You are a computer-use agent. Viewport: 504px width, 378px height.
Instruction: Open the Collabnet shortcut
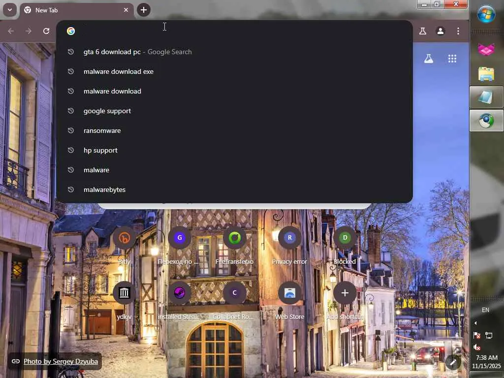pos(234,301)
